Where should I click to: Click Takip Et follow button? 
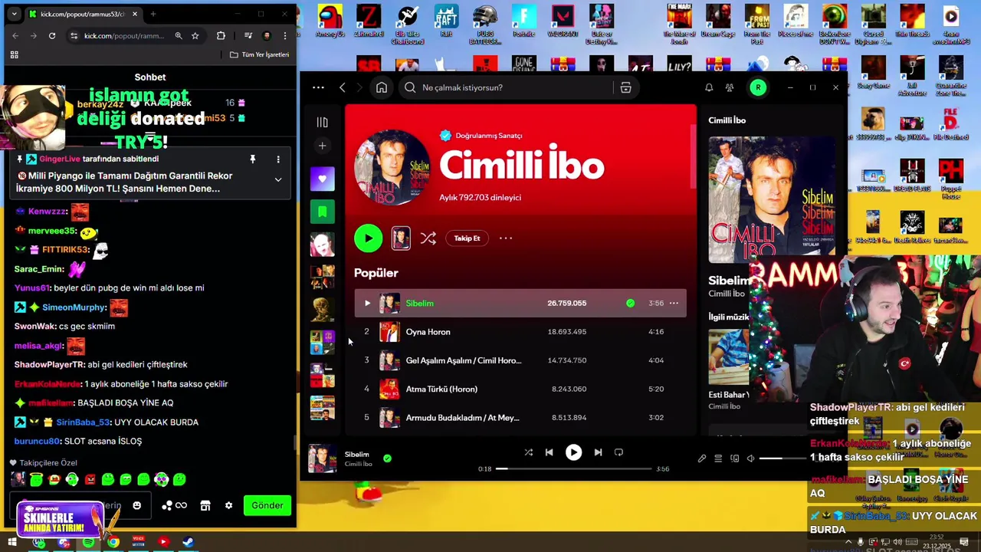click(x=467, y=238)
